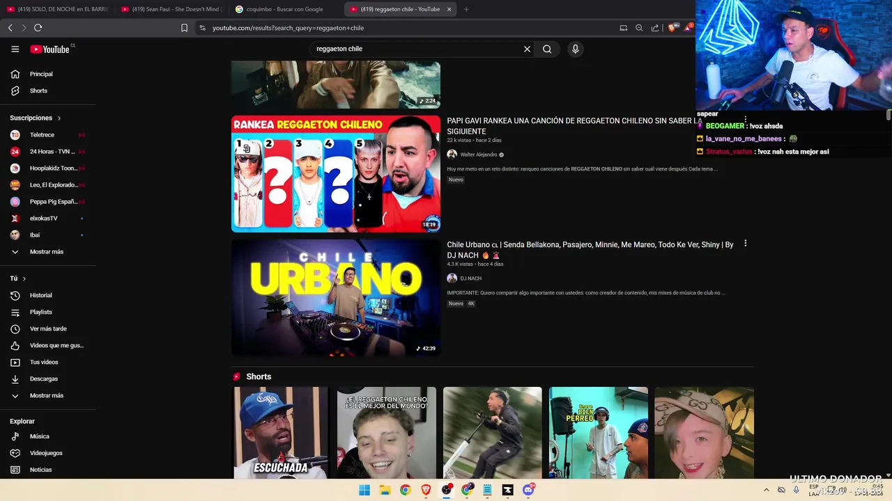This screenshot has height=501, width=892.
Task: Open Windows Start menu
Action: [364, 490]
